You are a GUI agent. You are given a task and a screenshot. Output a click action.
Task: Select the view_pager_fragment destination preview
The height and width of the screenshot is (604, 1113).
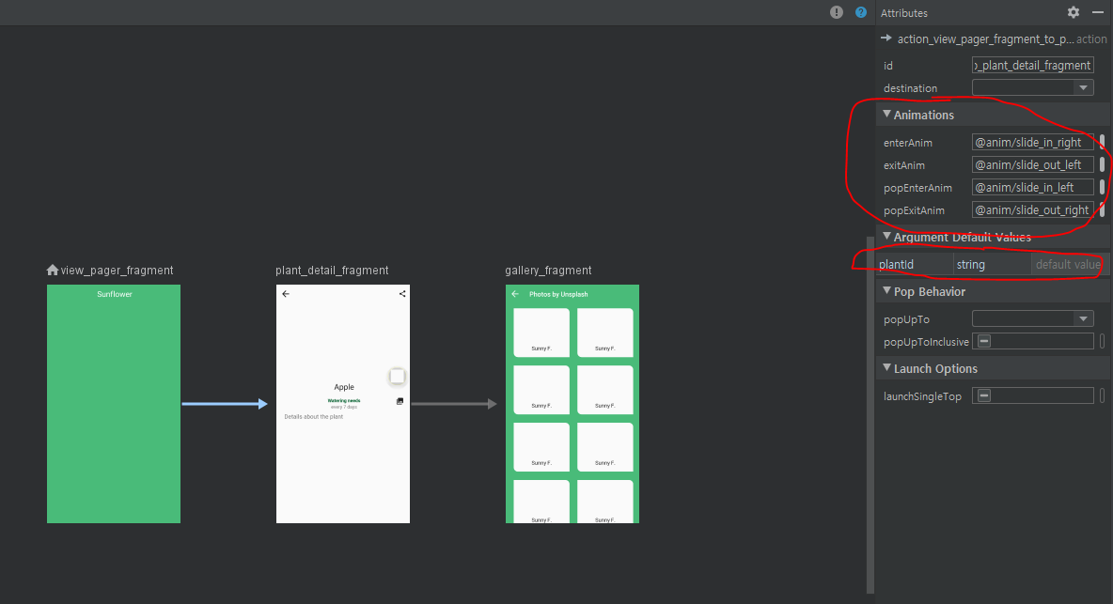(114, 404)
